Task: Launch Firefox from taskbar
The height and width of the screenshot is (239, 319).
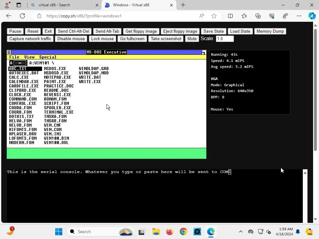Action: (169, 232)
